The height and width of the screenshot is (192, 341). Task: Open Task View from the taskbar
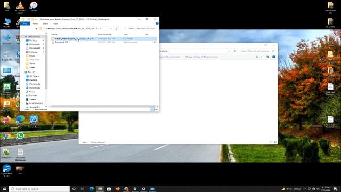point(83,189)
